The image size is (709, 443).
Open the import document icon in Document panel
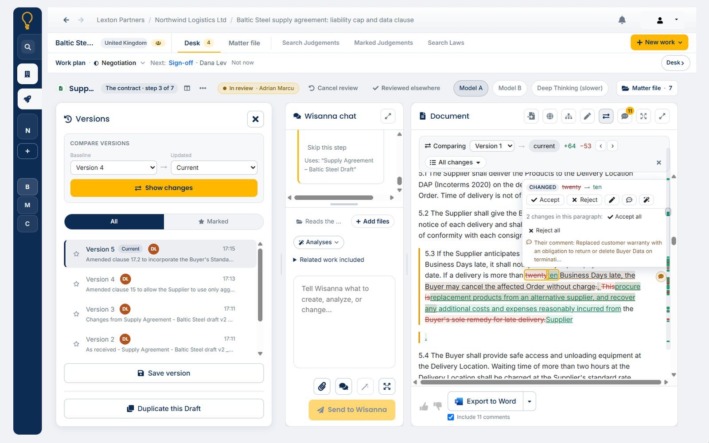531,116
